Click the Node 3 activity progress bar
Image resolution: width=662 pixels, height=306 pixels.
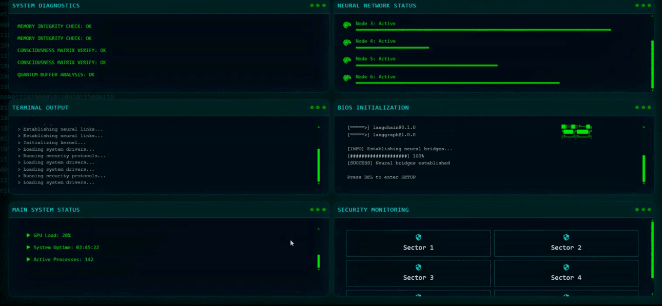pyautogui.click(x=482, y=30)
